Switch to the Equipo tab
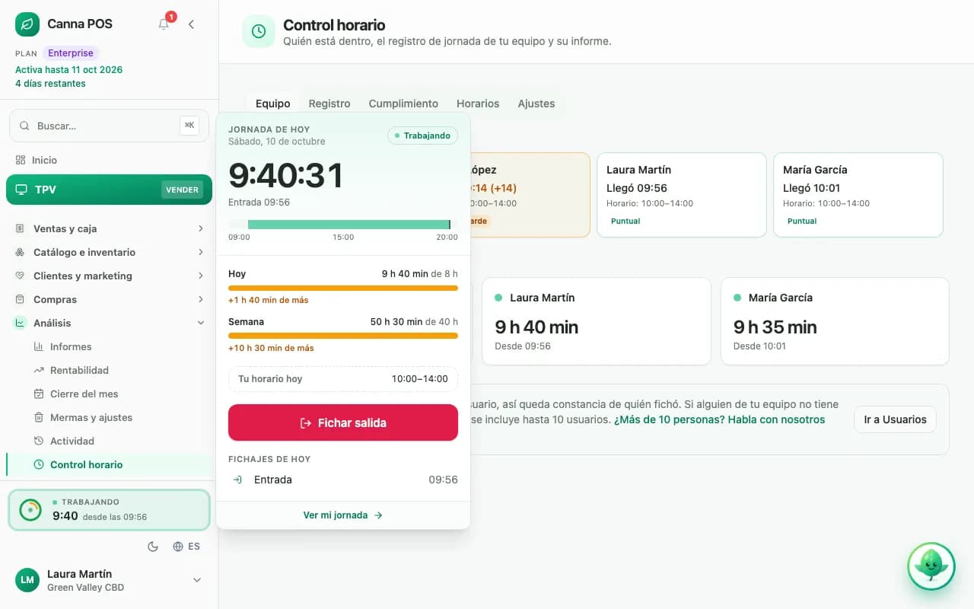974x609 pixels. tap(272, 104)
